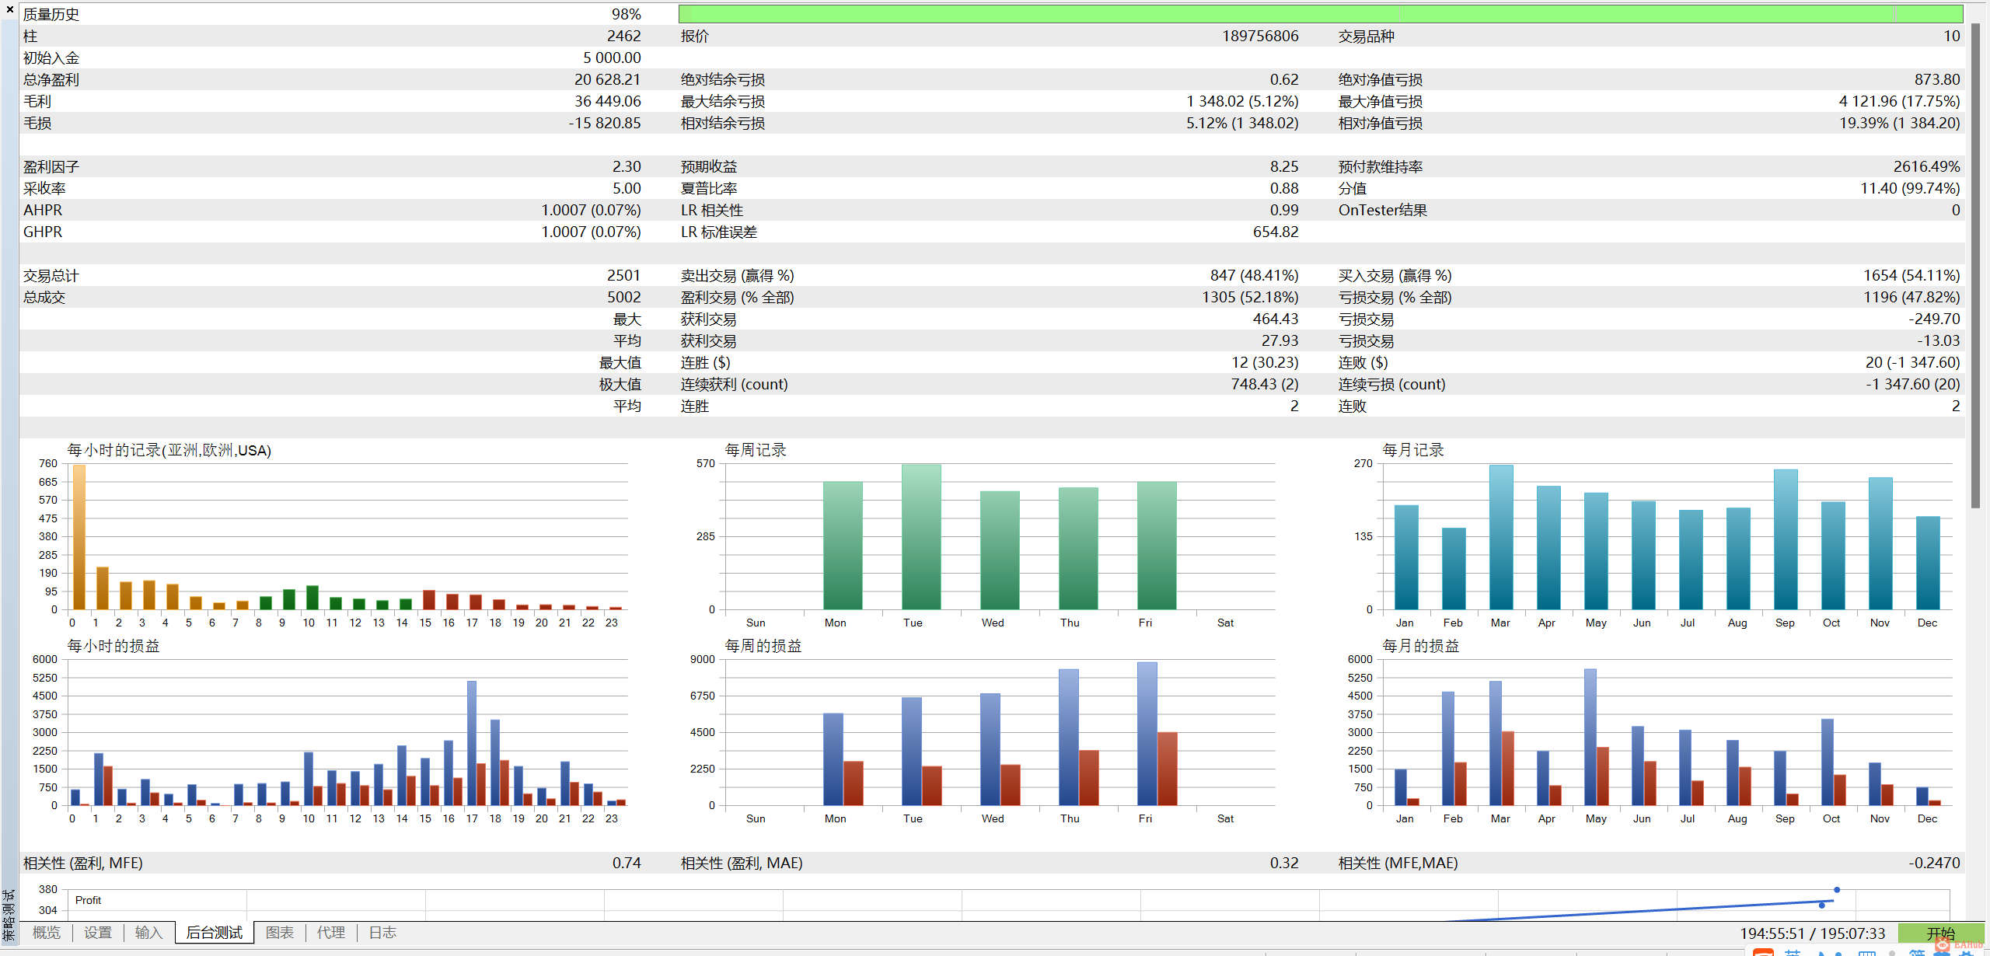Open the 设置 tab
This screenshot has height=956, width=1990.
(x=98, y=933)
